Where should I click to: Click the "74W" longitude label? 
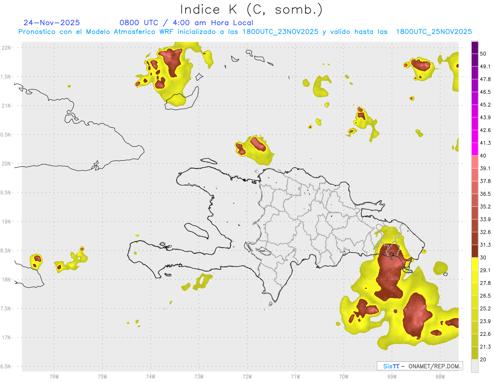click(x=151, y=376)
